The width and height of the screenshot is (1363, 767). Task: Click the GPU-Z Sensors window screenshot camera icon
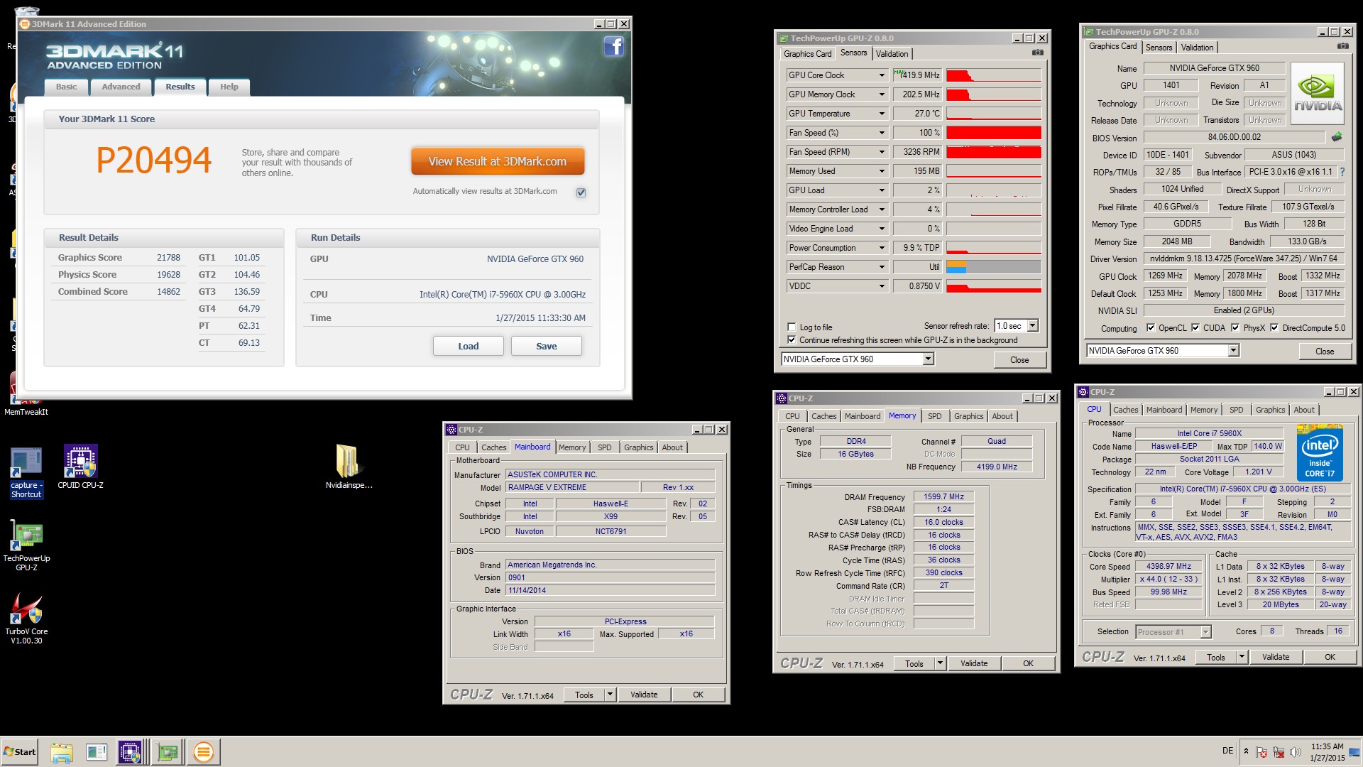[1038, 53]
